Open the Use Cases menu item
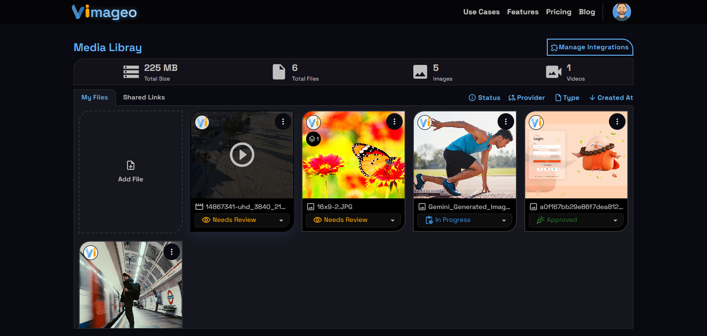Viewport: 707px width, 336px height. [x=481, y=12]
